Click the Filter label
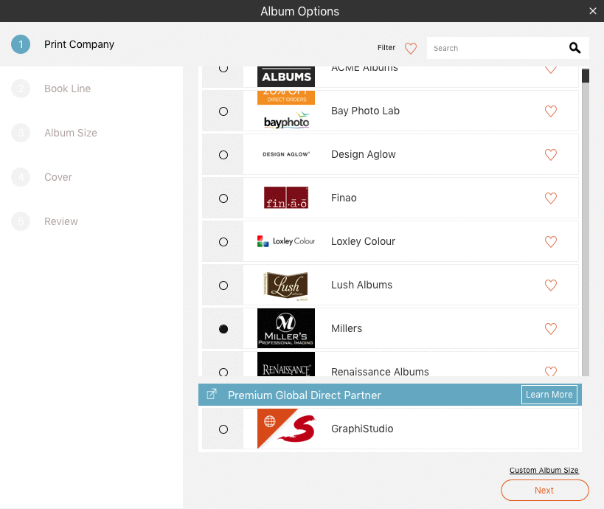604x509 pixels. [x=386, y=48]
